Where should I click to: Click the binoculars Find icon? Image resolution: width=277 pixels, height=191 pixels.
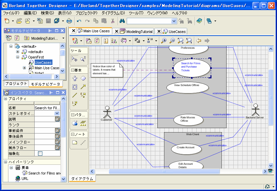coord(122,21)
